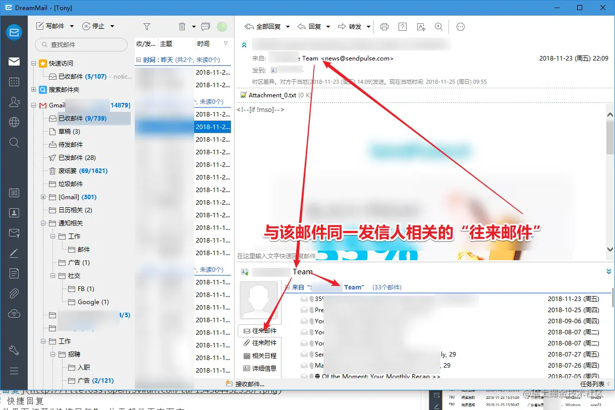Click the 查找邮件 search field
This screenshot has height=410, width=615.
pyautogui.click(x=81, y=44)
